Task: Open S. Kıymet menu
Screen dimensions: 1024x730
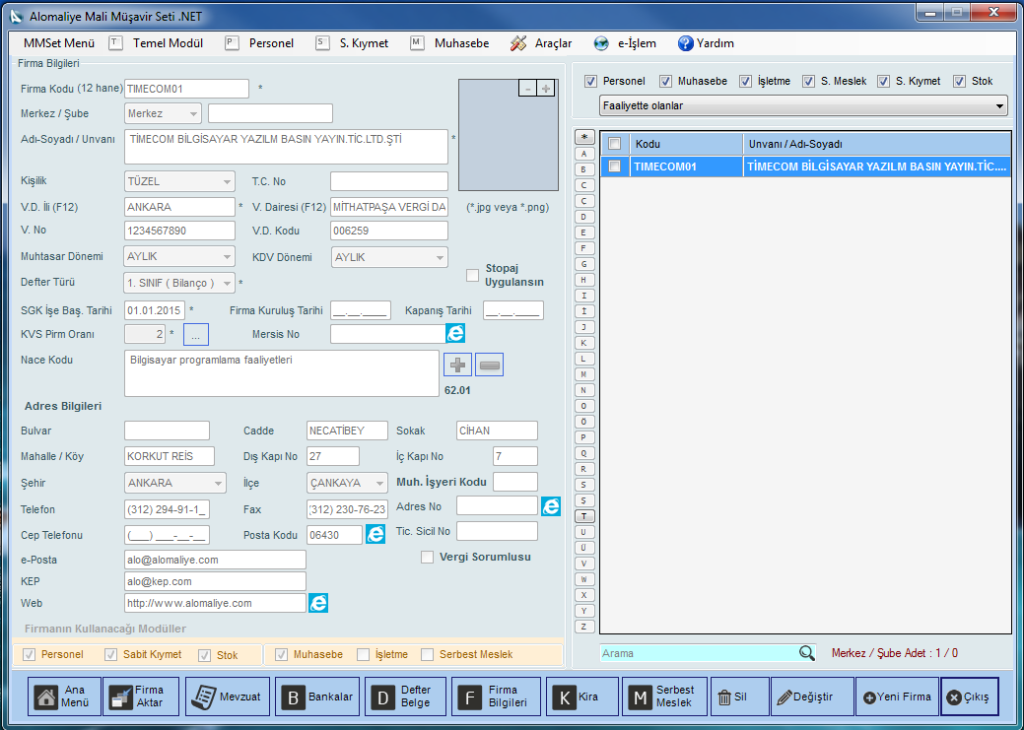Action: 353,43
